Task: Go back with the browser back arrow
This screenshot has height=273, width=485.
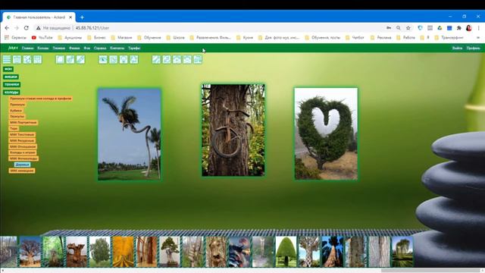Action: click(x=7, y=28)
